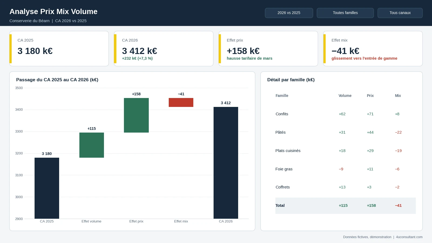Select the red Effet mix bar
The height and width of the screenshot is (243, 432).
click(181, 102)
